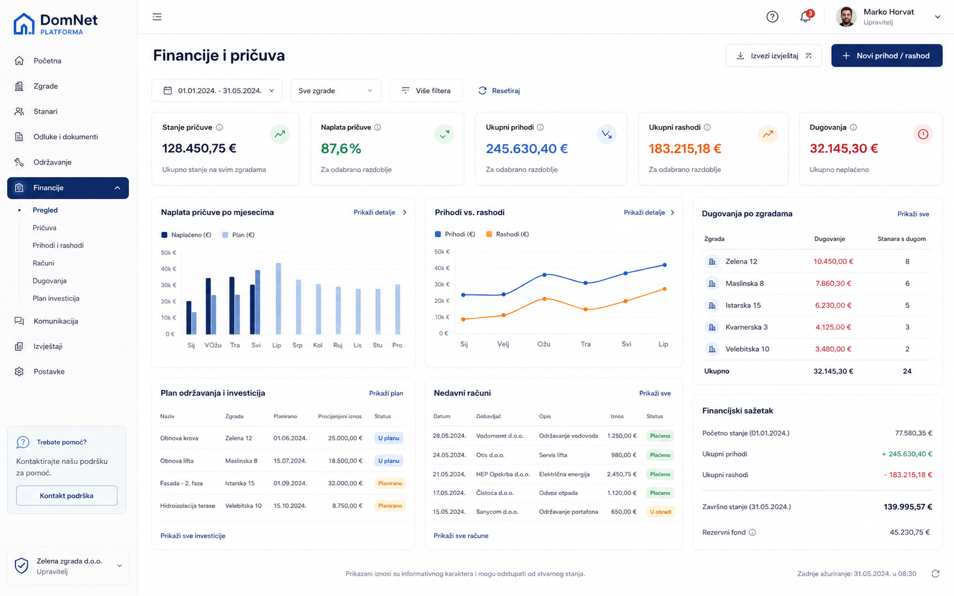Toggle the Naplaćeno (€) legend swatch

164,235
